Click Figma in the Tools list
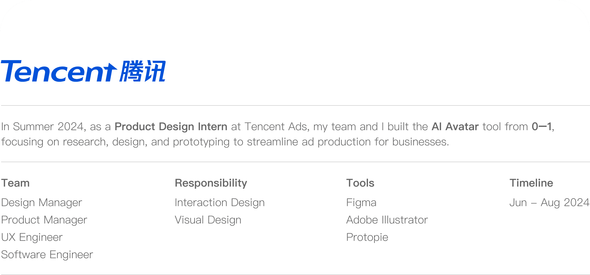The width and height of the screenshot is (590, 275). point(361,203)
